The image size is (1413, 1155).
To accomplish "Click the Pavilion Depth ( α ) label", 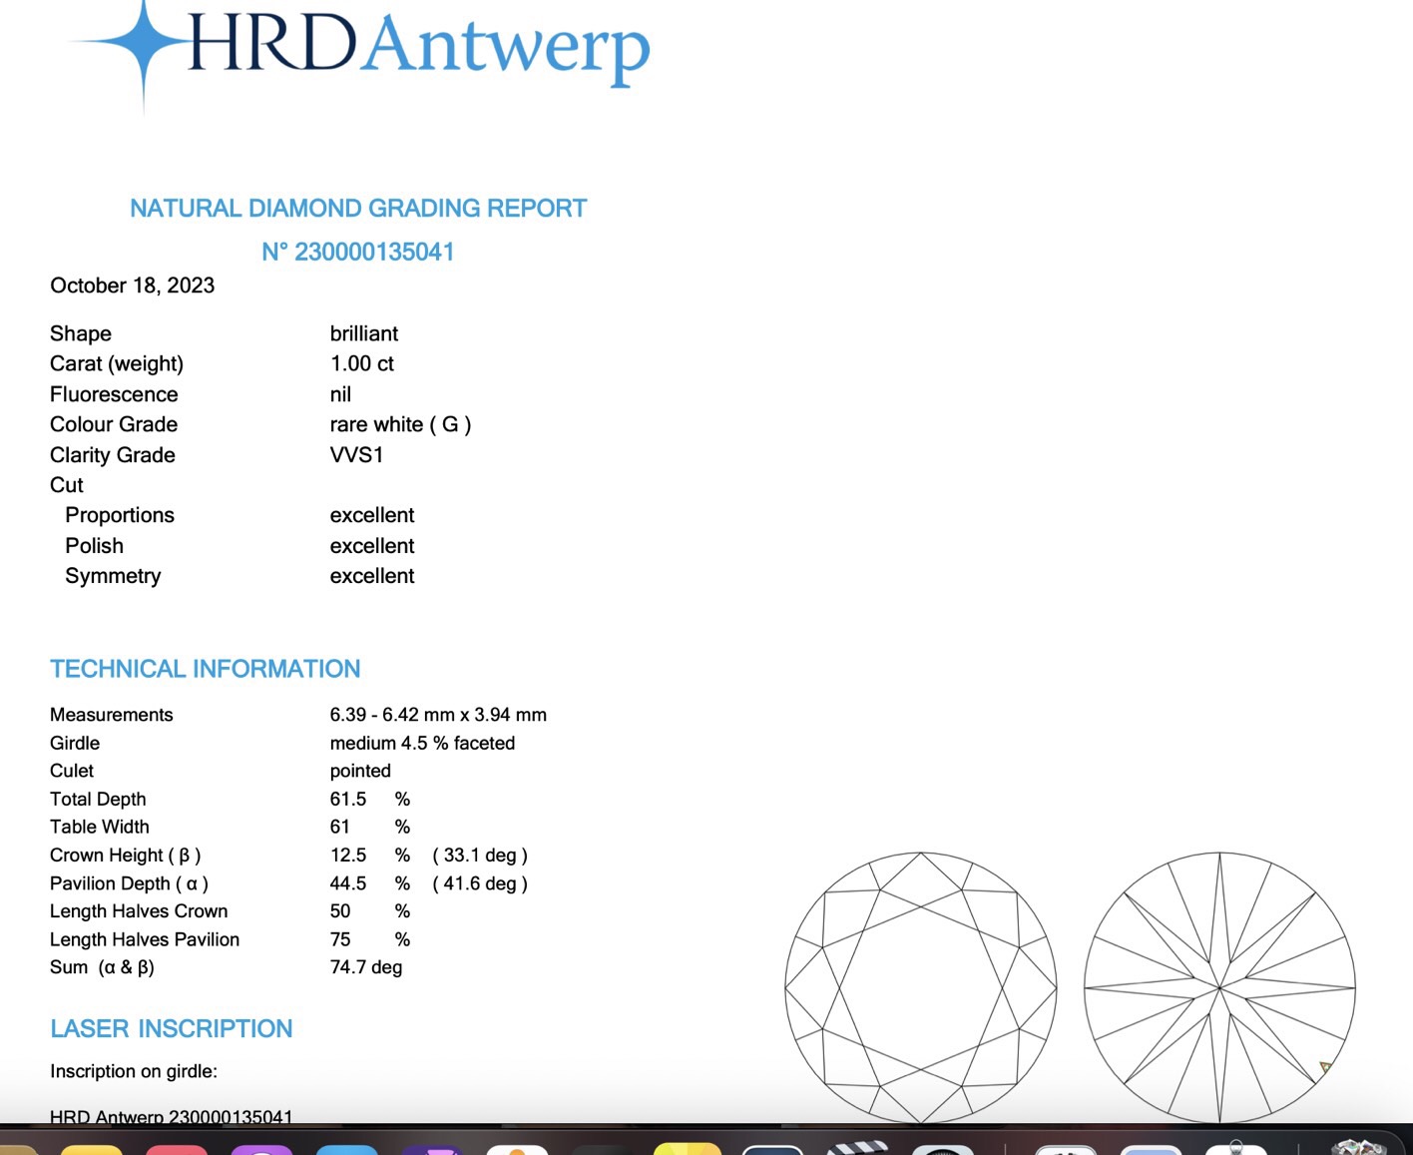I will coord(130,883).
